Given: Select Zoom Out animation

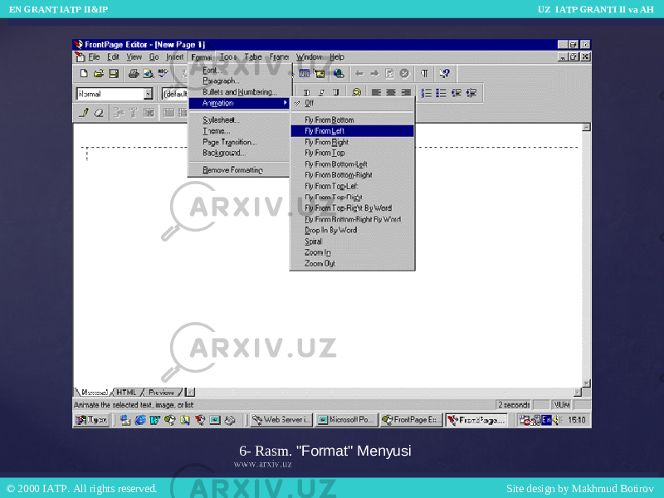Looking at the screenshot, I should pyautogui.click(x=352, y=263).
